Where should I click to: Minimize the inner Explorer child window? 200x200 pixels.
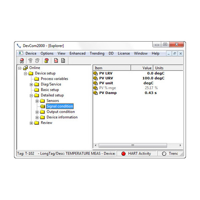tap(168, 54)
